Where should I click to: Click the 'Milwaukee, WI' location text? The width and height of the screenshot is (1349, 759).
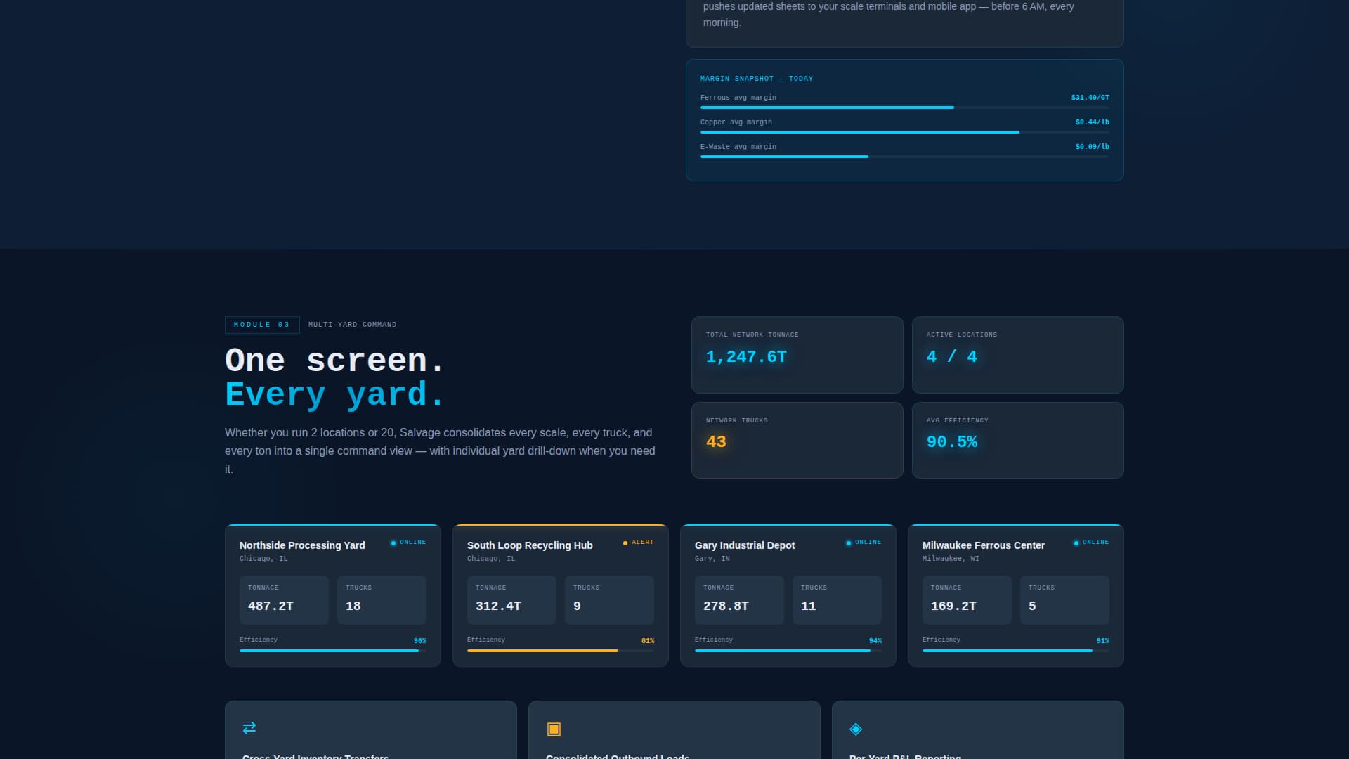[x=951, y=559]
